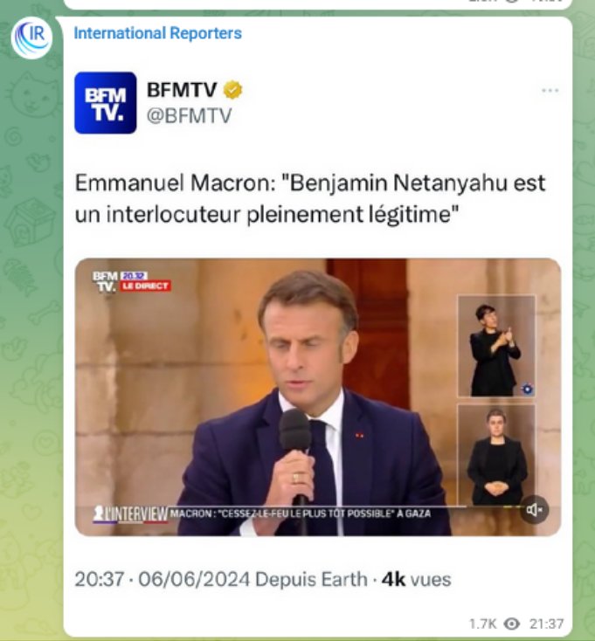Click the lower sign language interpreter inset
Screen dimensions: 595x641
(496, 455)
